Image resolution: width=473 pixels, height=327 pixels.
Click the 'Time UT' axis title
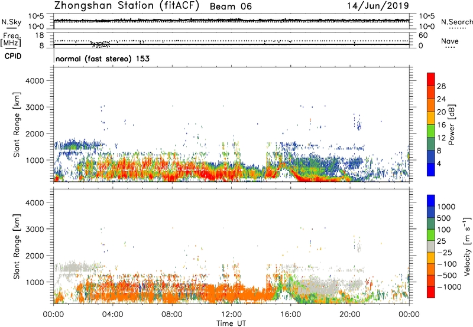pos(231,323)
